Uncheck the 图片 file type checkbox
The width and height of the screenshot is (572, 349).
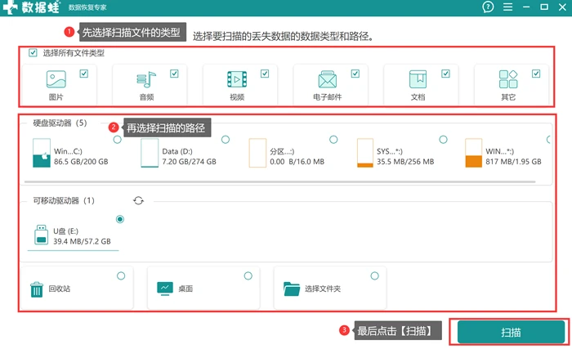click(x=84, y=74)
